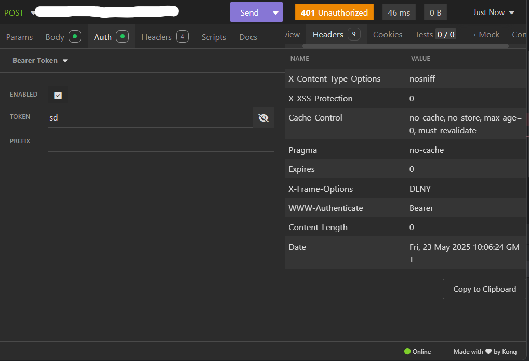Click the Cache-Control header name

point(315,117)
